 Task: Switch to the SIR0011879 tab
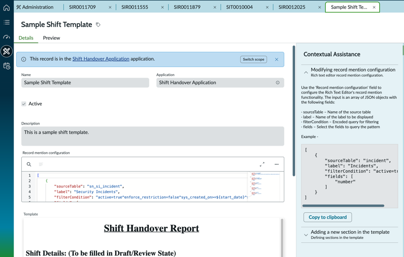pos(187,7)
